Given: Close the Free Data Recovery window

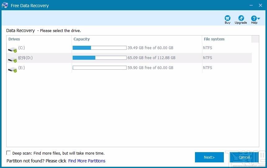Looking at the screenshot, I should pyautogui.click(x=260, y=5).
